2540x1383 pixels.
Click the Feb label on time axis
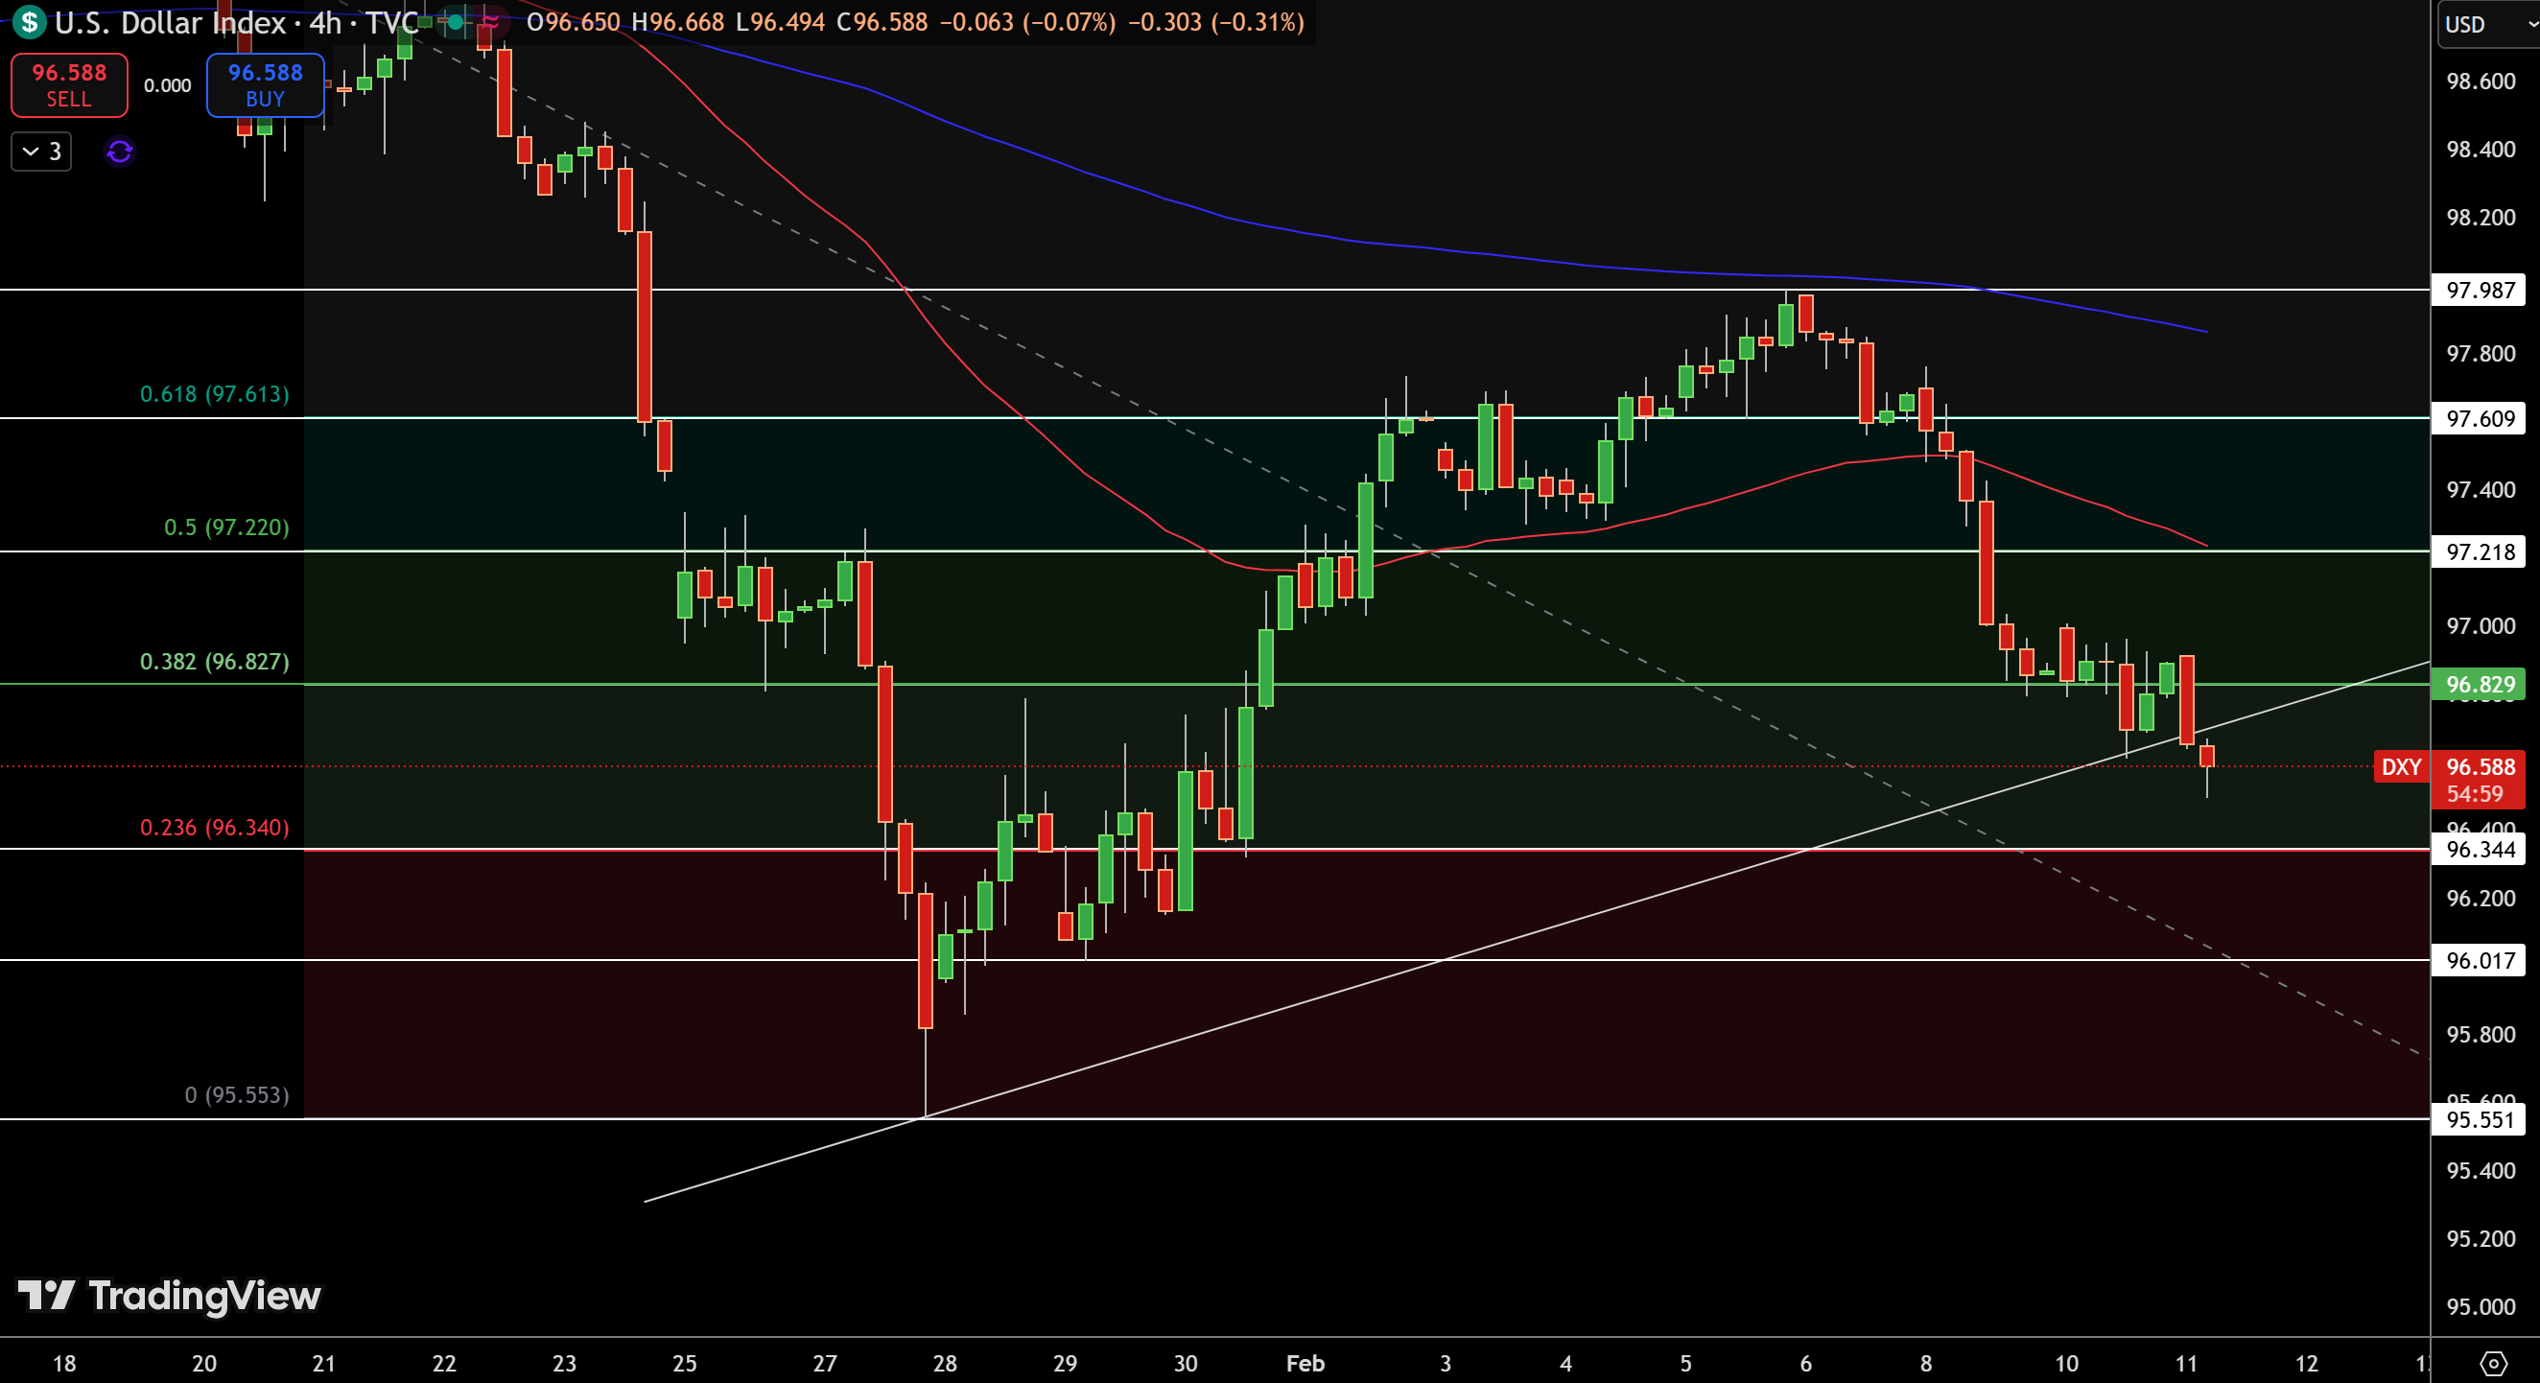tap(1305, 1363)
